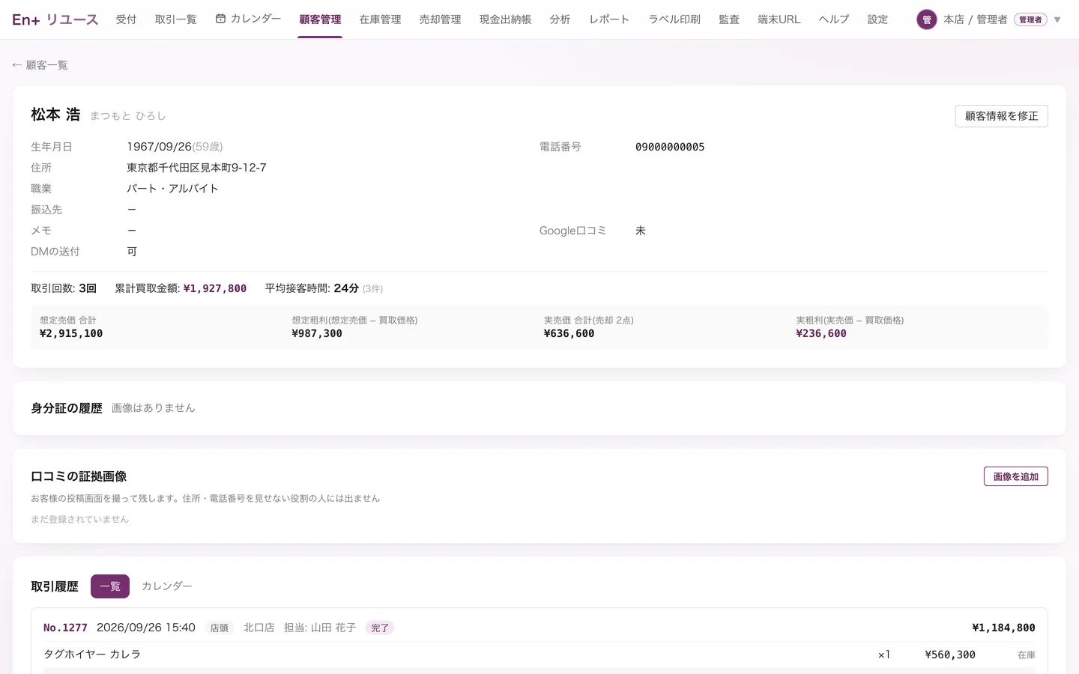
Task: Navigate to 売却管理
Action: [440, 19]
